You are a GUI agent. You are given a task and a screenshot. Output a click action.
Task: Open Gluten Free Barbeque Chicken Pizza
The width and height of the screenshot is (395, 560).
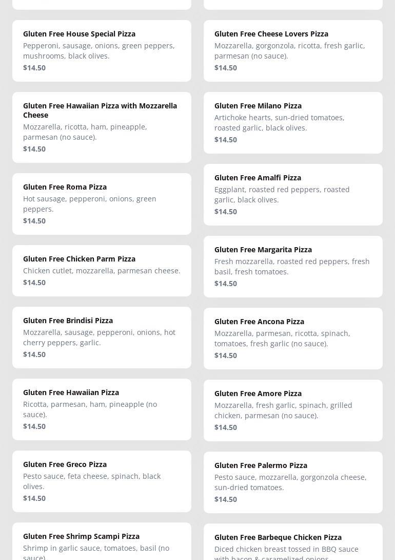[x=293, y=542]
